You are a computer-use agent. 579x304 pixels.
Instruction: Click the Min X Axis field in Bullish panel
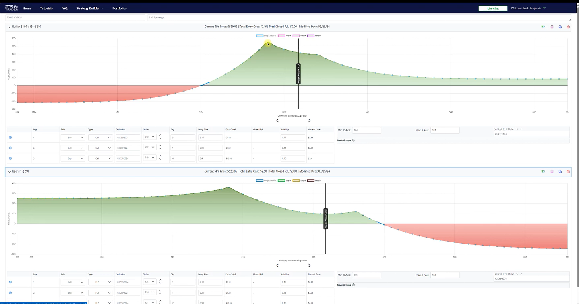point(367,130)
